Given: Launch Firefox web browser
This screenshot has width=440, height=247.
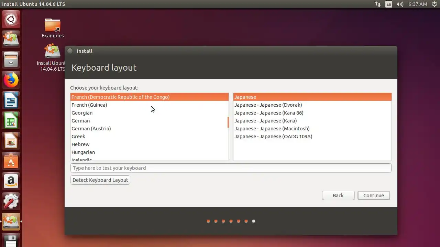Looking at the screenshot, I should [11, 80].
